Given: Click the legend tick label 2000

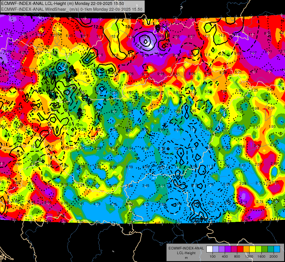Looking at the screenshot, I should point(274,256).
